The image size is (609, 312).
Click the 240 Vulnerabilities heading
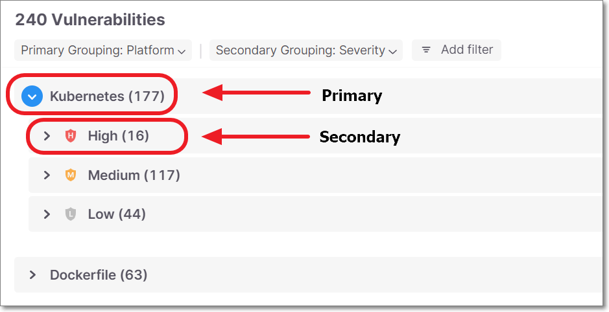90,20
